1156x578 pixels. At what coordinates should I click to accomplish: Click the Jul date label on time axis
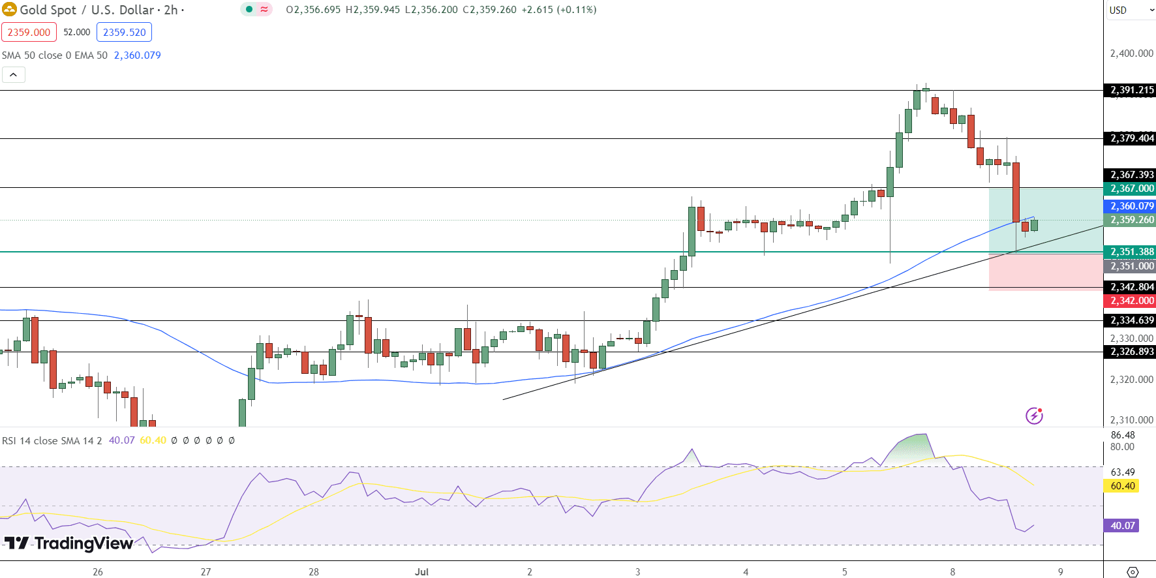tap(422, 572)
